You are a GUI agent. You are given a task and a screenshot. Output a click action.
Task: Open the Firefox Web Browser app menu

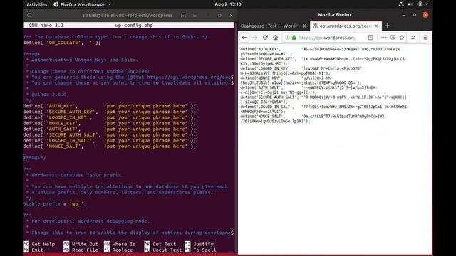(x=83, y=4)
